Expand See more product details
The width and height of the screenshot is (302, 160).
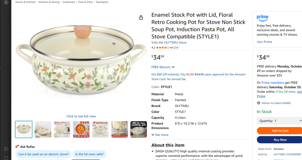click(160, 135)
